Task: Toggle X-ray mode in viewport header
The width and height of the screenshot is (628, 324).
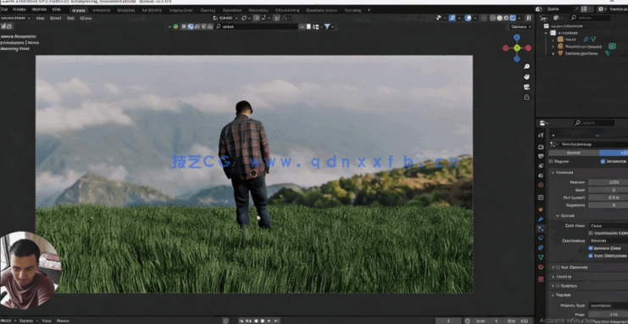Action: click(x=484, y=18)
